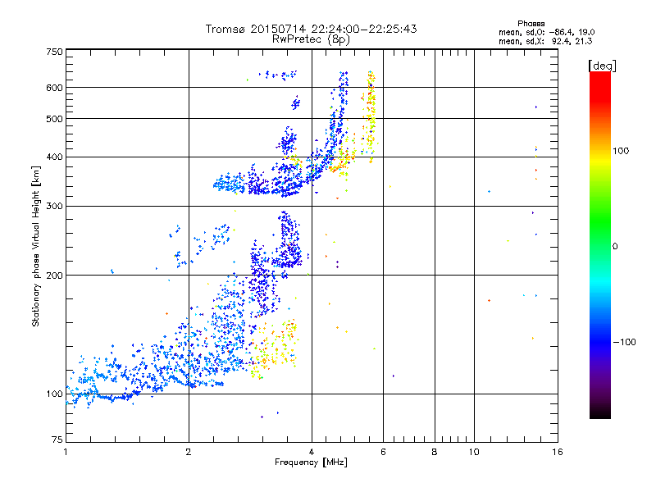The width and height of the screenshot is (656, 492).
Task: Click the y-axis tick label '500'
Action: [55, 119]
